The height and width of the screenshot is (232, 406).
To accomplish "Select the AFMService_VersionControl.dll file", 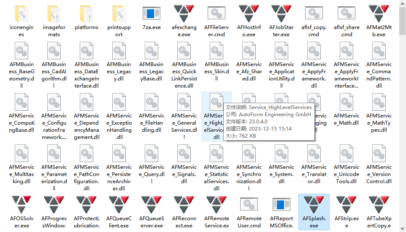I will [x=379, y=155].
